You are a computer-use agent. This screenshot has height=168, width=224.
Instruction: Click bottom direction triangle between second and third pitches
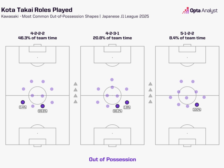click(150, 101)
